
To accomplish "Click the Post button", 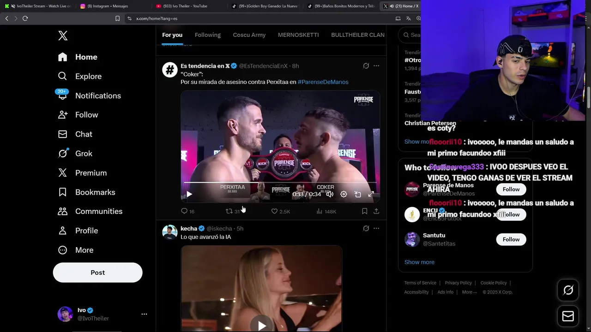I will (x=98, y=273).
